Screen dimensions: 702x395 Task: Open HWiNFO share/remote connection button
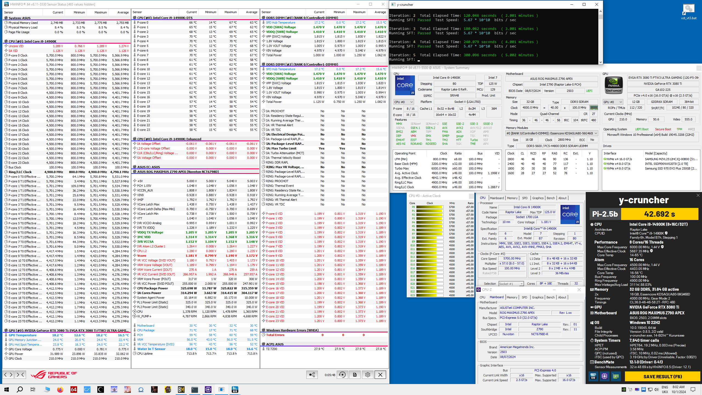(x=312, y=375)
